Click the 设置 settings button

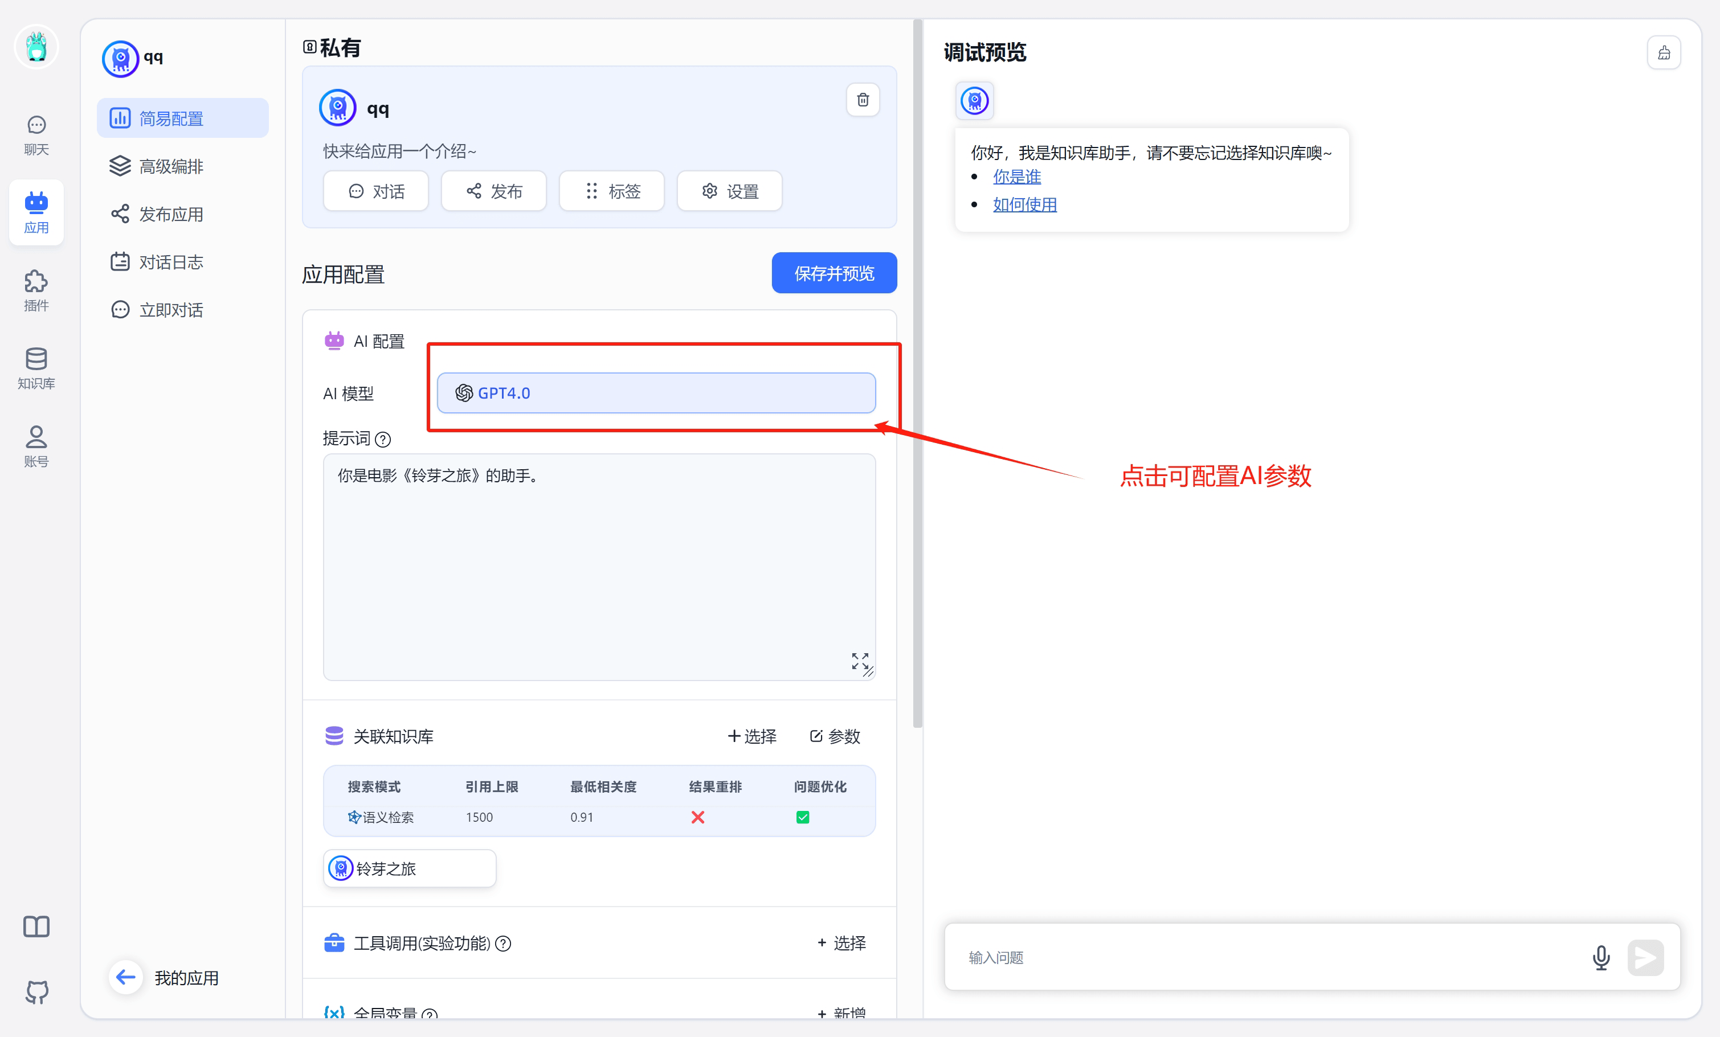pyautogui.click(x=730, y=191)
